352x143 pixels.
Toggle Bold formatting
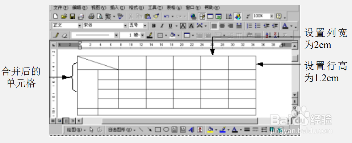[154, 26]
